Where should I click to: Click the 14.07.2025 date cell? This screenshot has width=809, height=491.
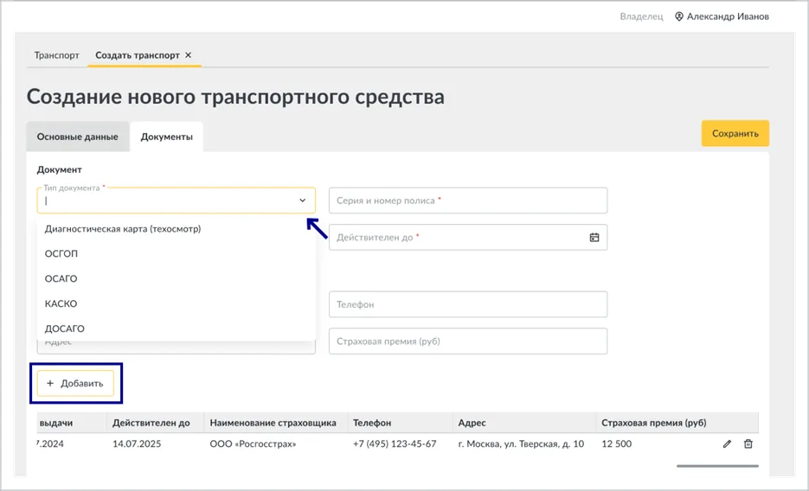point(137,443)
